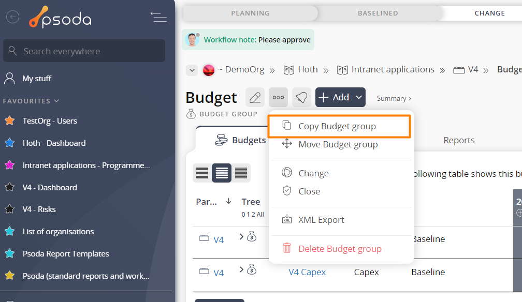Click the edit pencil icon beside Budget

coord(255,97)
